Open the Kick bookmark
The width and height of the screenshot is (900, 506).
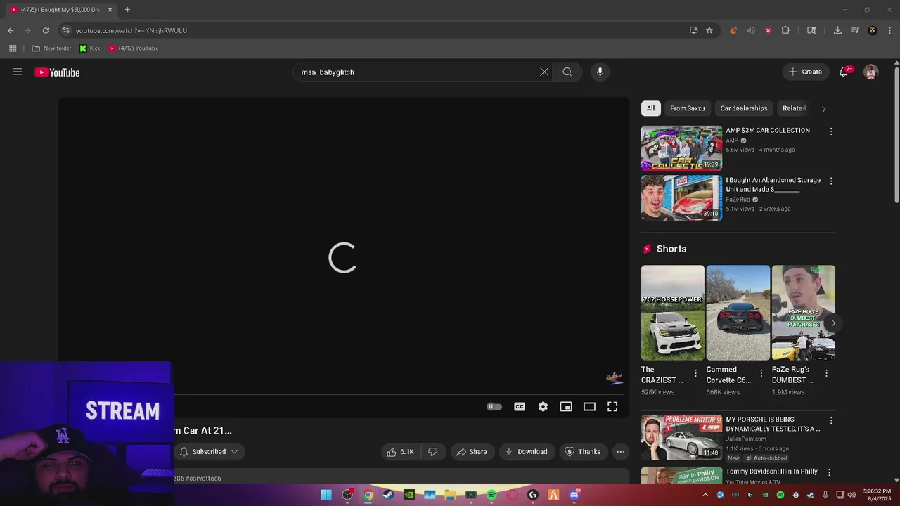point(89,48)
